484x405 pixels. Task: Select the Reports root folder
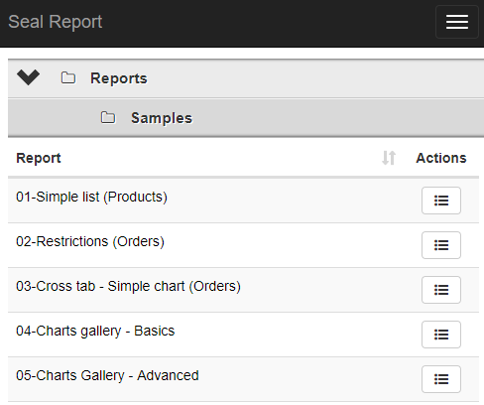tap(119, 78)
